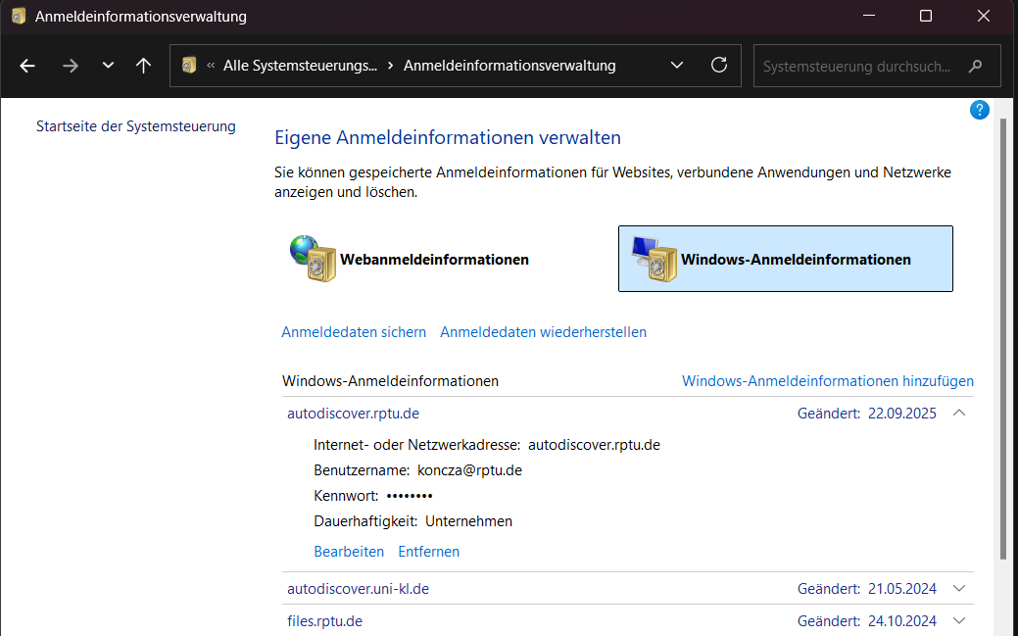Click in the Systemsteuerung search field

tap(857, 67)
